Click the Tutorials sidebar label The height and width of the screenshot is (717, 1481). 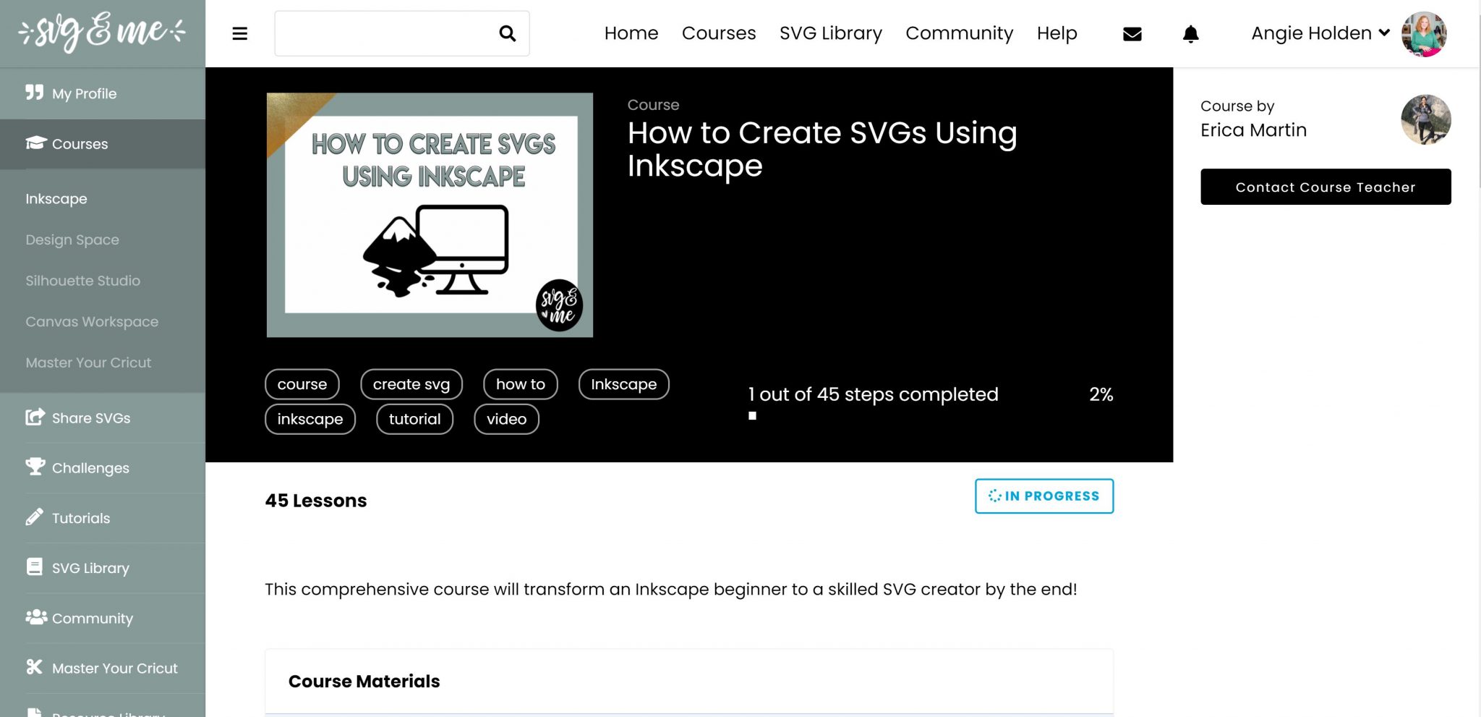click(x=81, y=518)
